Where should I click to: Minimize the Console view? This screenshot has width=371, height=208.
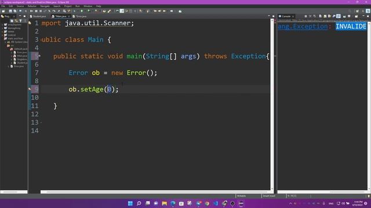click(x=363, y=16)
